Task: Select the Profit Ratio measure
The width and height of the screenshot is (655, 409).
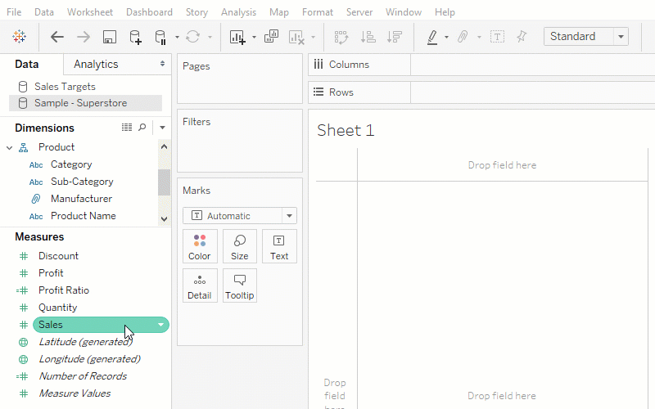Action: (64, 290)
